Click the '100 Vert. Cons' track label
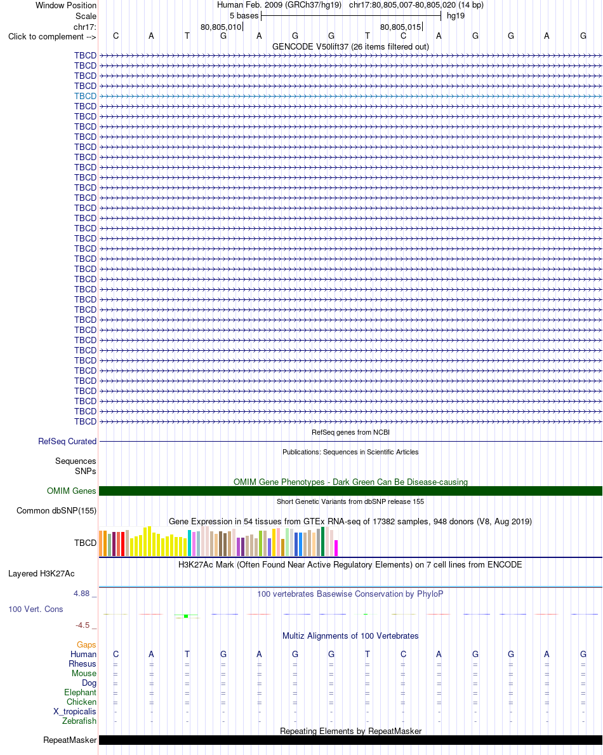The image size is (603, 755). (x=36, y=609)
